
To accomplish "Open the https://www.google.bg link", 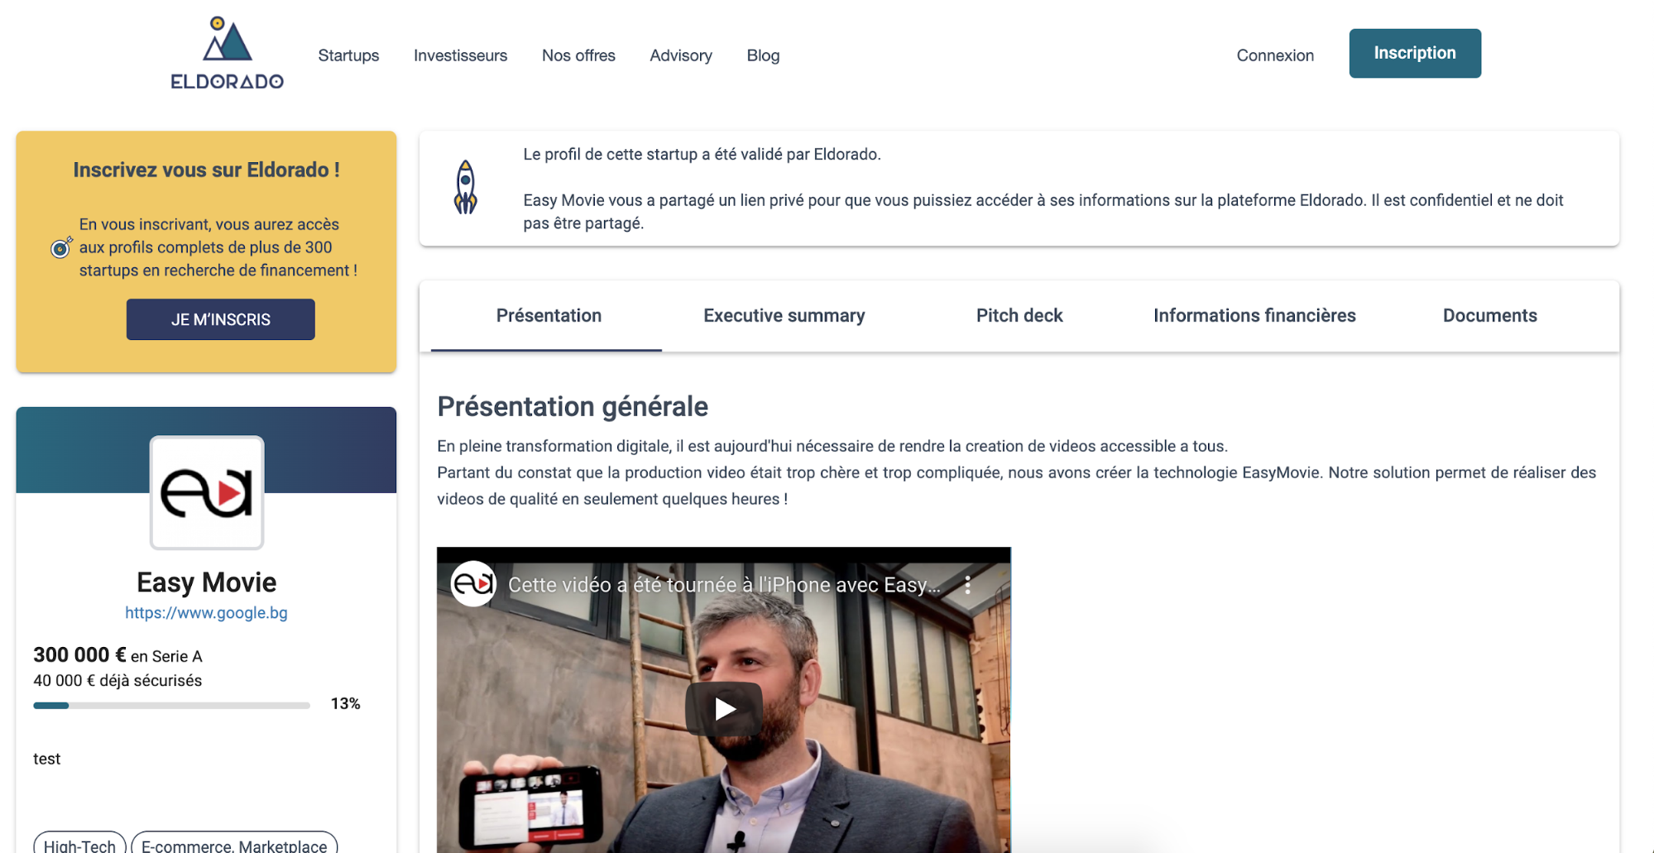I will click(x=206, y=613).
